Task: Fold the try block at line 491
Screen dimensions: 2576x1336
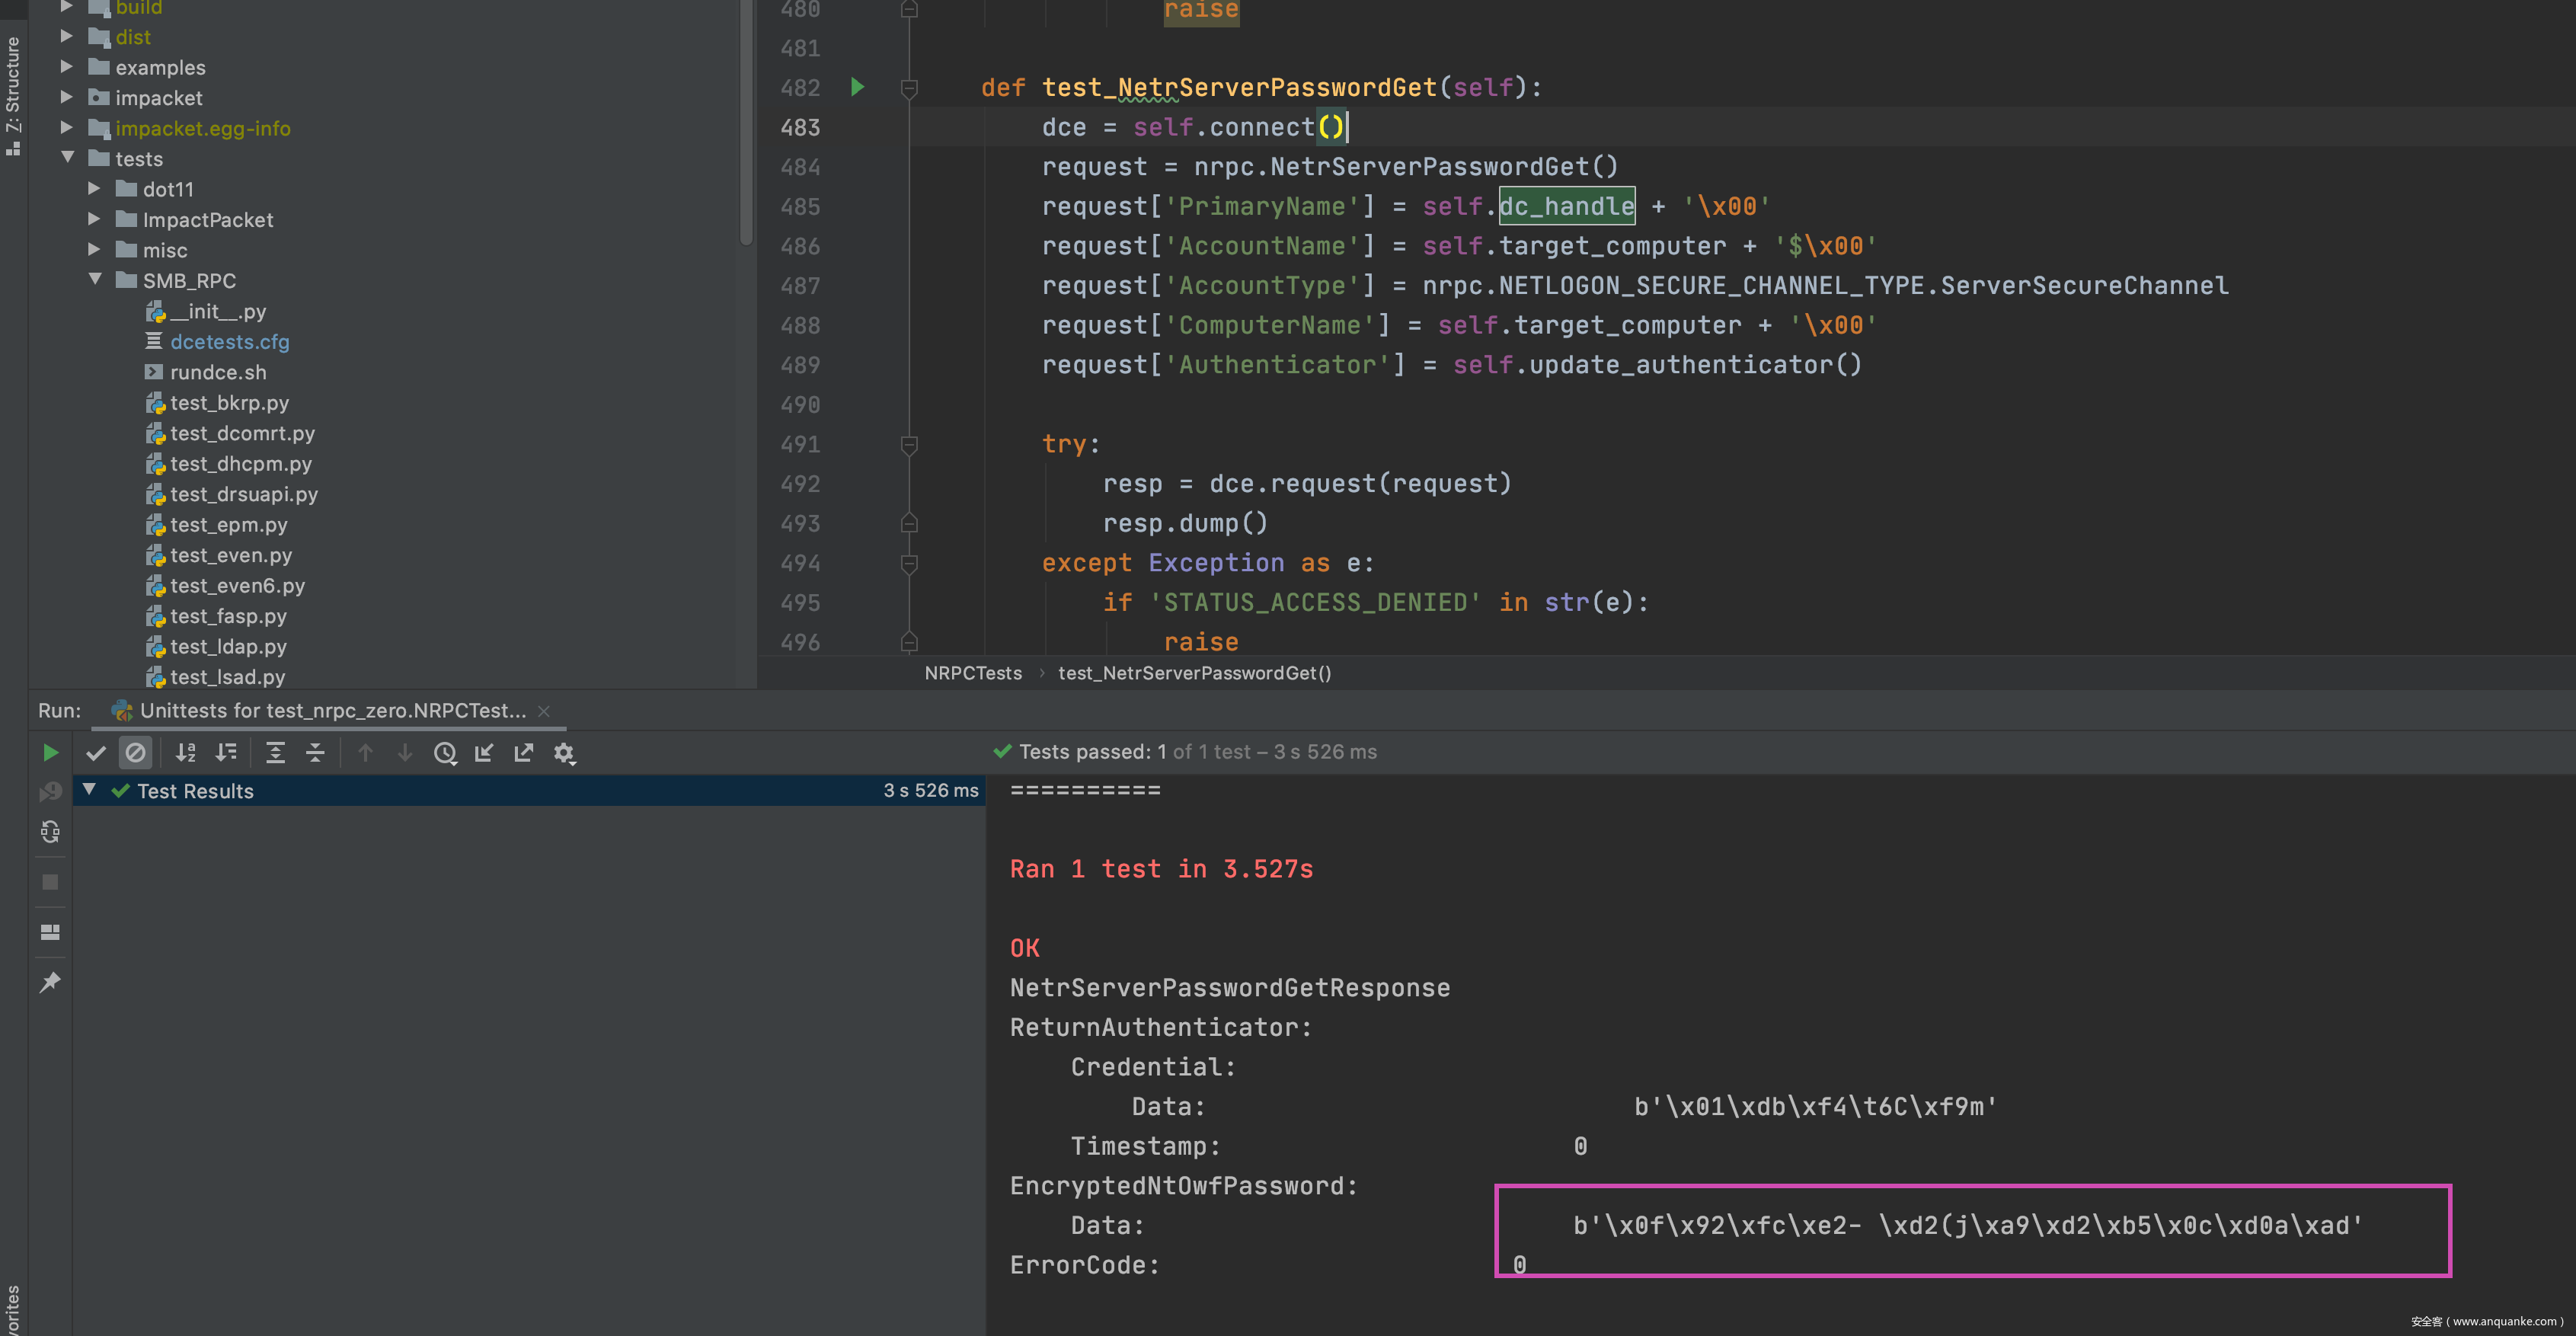Action: click(909, 444)
